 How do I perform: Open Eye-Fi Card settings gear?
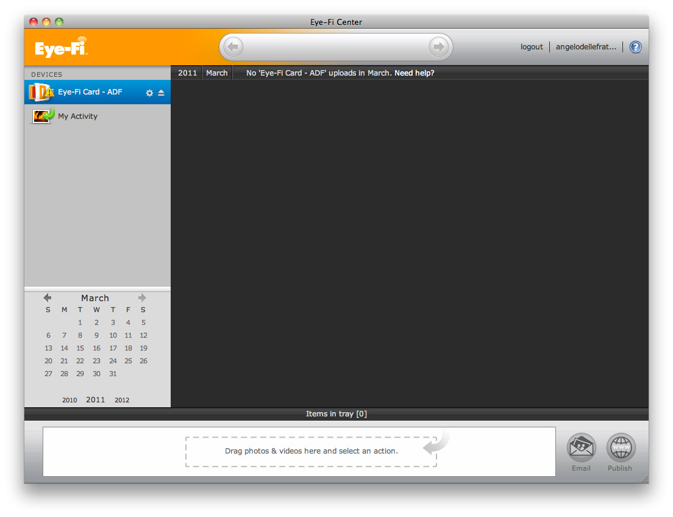tap(149, 93)
